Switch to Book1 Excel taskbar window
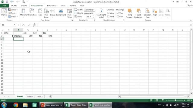Viewport: 193px width, 108px height. [76, 105]
